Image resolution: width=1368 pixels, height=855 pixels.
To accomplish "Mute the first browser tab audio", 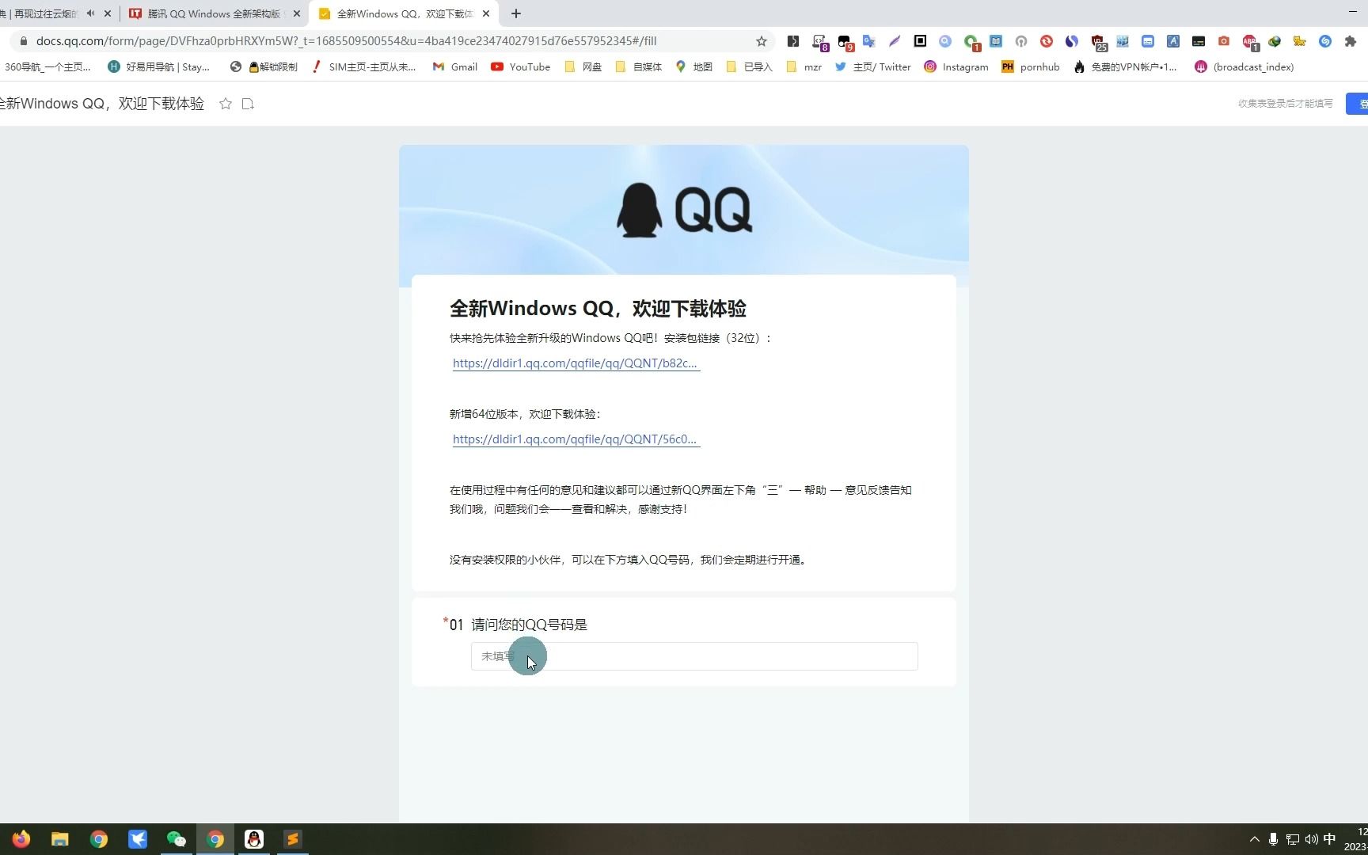I will tap(89, 13).
